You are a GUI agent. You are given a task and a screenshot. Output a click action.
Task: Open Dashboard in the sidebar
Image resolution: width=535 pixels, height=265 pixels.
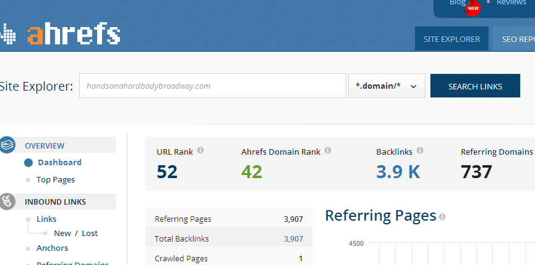(x=60, y=162)
